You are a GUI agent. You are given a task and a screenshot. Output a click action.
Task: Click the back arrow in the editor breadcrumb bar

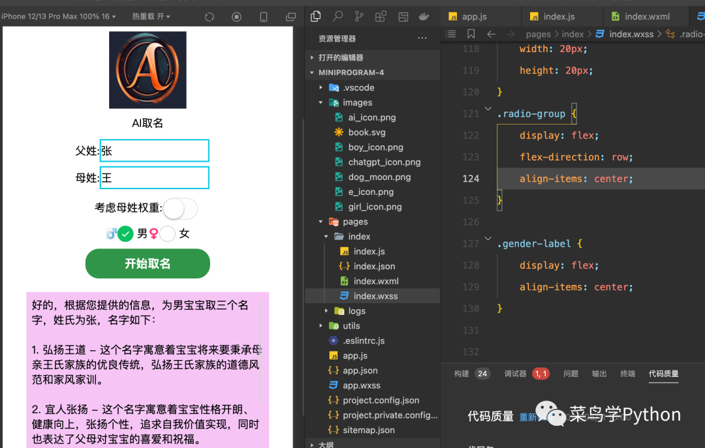coord(491,34)
